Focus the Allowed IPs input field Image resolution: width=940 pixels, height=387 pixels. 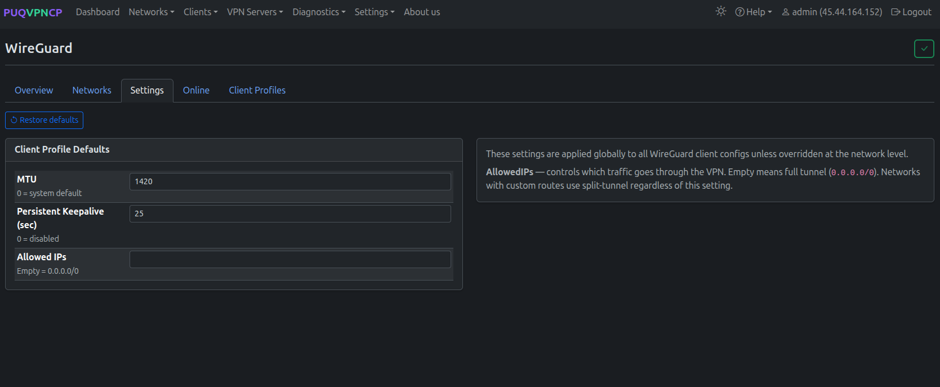click(290, 259)
